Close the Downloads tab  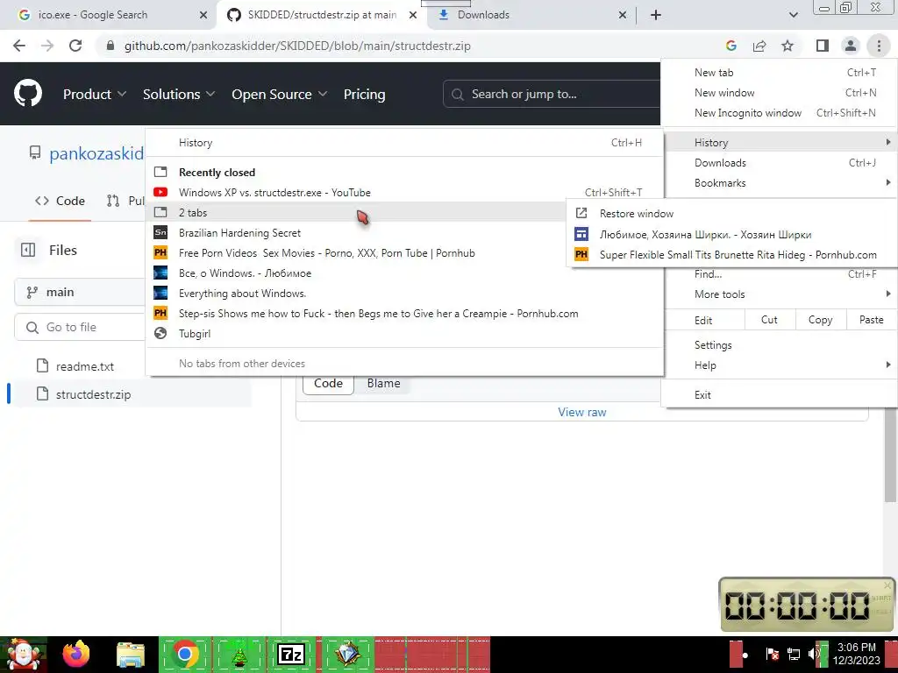pos(623,15)
